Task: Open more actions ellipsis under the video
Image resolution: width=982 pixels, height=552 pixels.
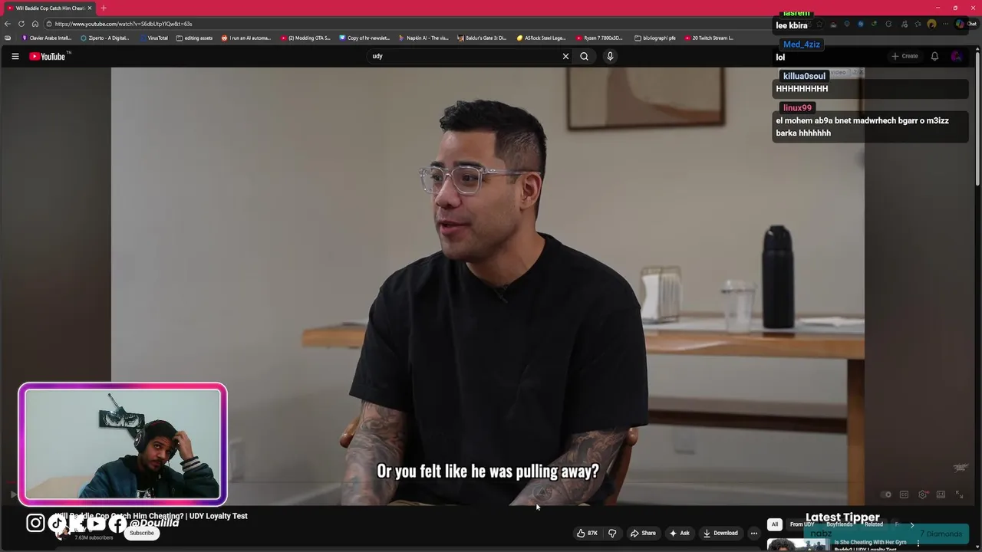Action: (x=754, y=533)
